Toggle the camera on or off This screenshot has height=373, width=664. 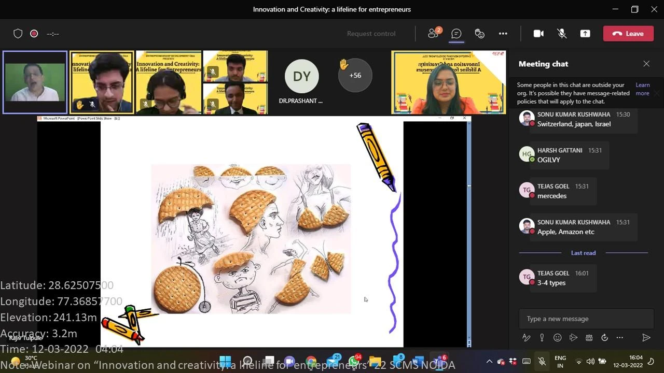coord(538,34)
